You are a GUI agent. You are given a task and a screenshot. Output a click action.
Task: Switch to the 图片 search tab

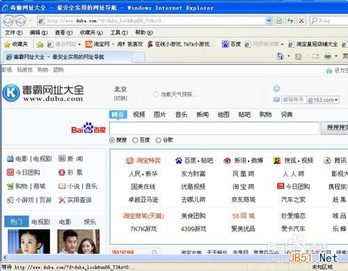(x=160, y=115)
